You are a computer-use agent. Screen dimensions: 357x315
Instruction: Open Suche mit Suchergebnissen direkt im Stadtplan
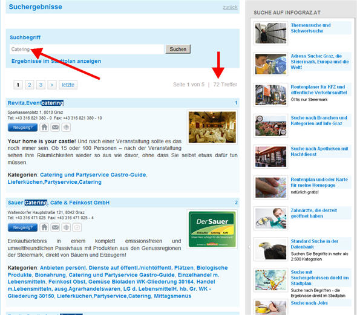pyautogui.click(x=319, y=278)
